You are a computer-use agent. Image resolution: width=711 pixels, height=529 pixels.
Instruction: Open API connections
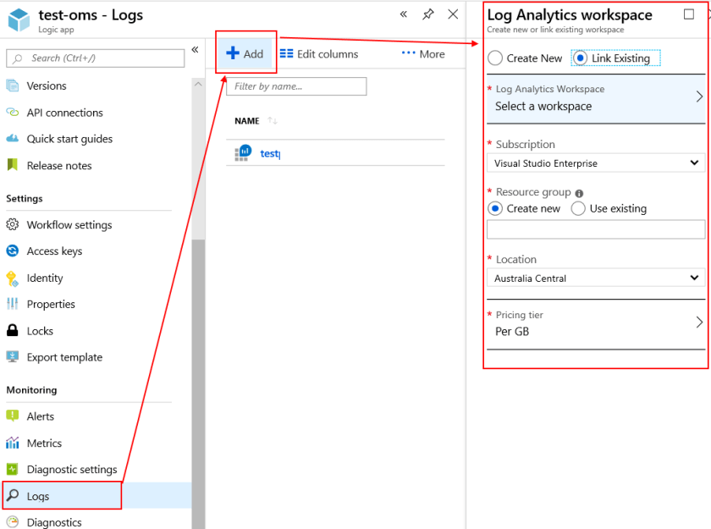[67, 112]
